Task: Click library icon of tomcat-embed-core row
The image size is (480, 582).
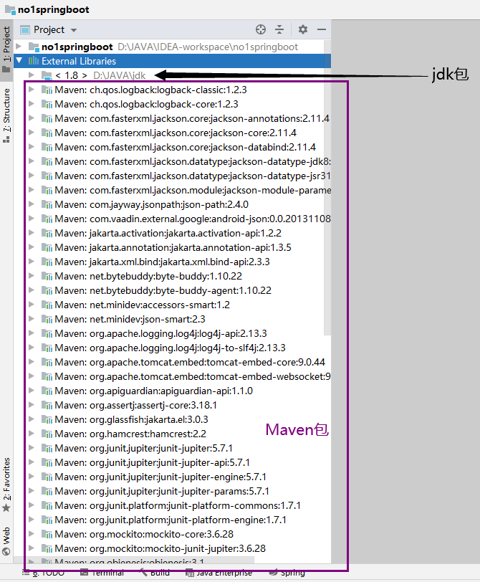Action: click(x=47, y=362)
